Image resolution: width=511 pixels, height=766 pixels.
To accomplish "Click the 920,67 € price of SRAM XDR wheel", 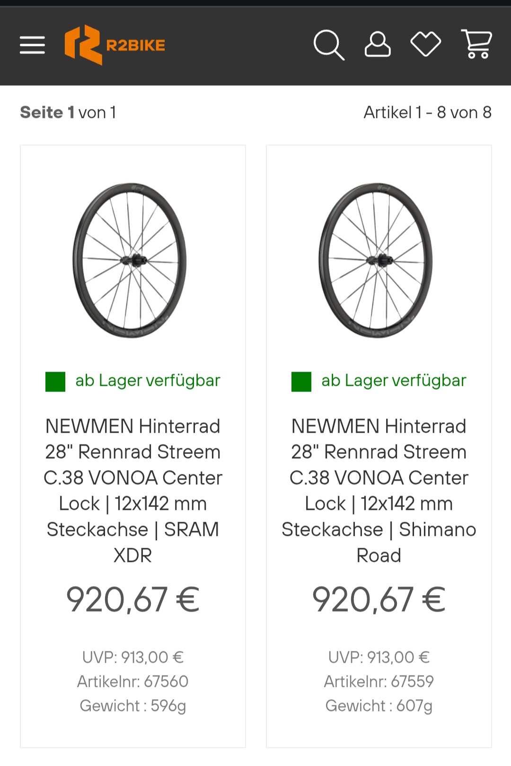I will [133, 599].
